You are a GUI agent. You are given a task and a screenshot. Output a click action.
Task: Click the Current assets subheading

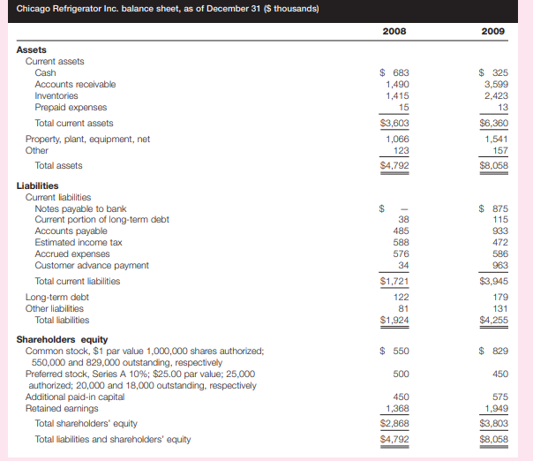[x=55, y=61]
